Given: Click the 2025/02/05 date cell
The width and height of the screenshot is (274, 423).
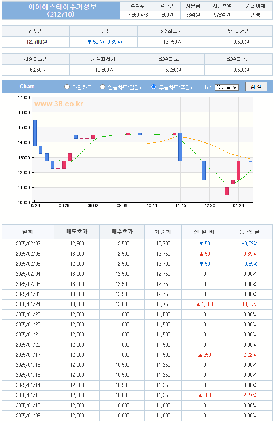Looking at the screenshot, I should pyautogui.click(x=28, y=264).
